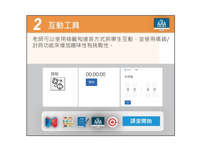201x151 pixels.
Task: Increase the first seconds digit with plus
Action: [148, 85]
